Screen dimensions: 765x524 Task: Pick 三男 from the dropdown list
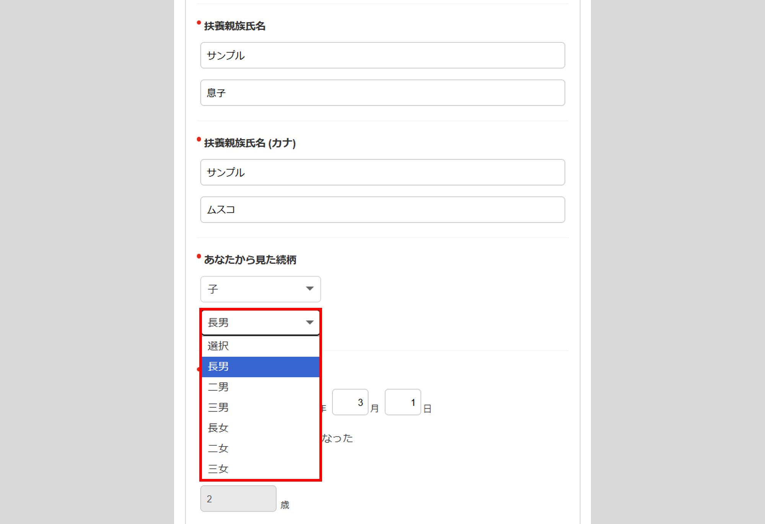click(260, 408)
